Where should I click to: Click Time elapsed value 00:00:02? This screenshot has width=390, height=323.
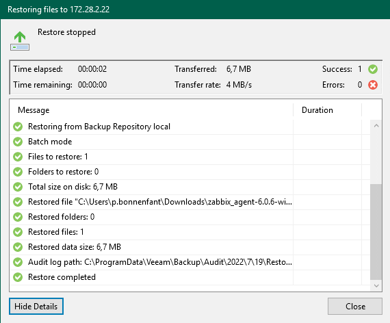click(x=92, y=69)
